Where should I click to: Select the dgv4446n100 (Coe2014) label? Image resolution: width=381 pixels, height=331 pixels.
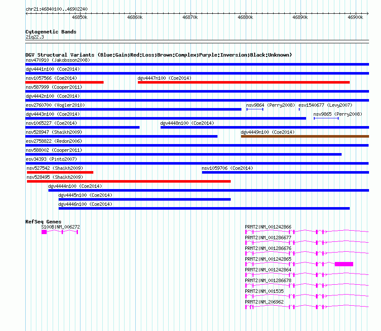pos(85,204)
